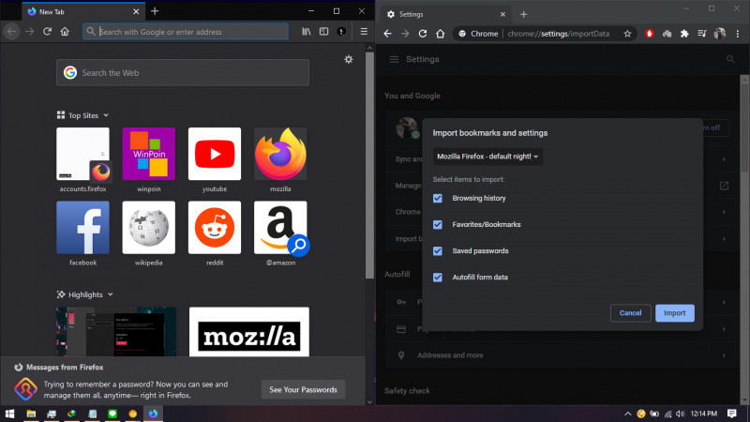Uncheck Saved passwords checkbox
The width and height of the screenshot is (750, 422).
[438, 250]
